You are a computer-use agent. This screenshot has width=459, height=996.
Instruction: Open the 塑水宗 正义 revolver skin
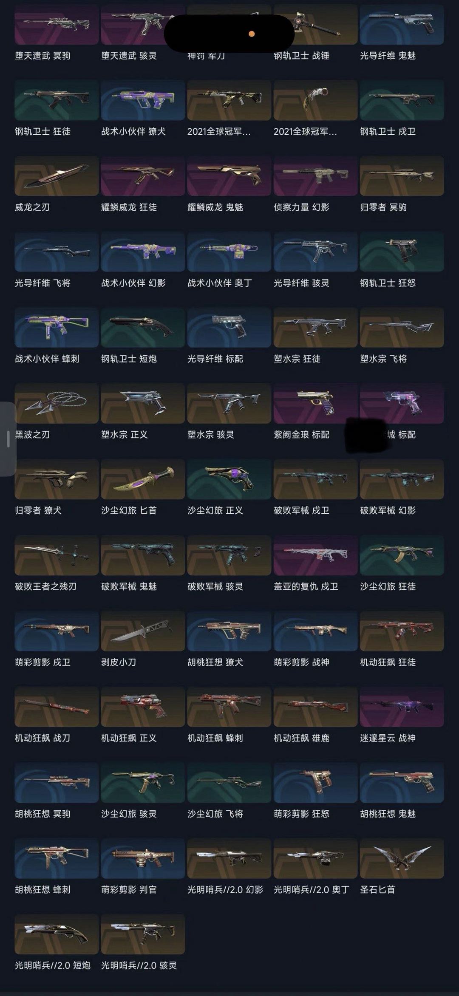point(143,403)
